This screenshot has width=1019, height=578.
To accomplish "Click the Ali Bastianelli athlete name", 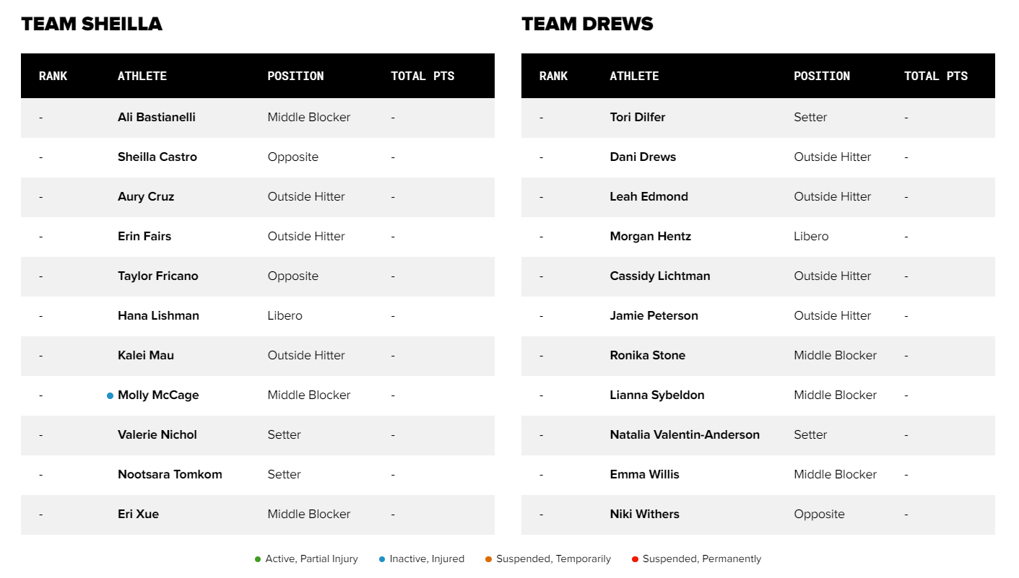I will [157, 117].
